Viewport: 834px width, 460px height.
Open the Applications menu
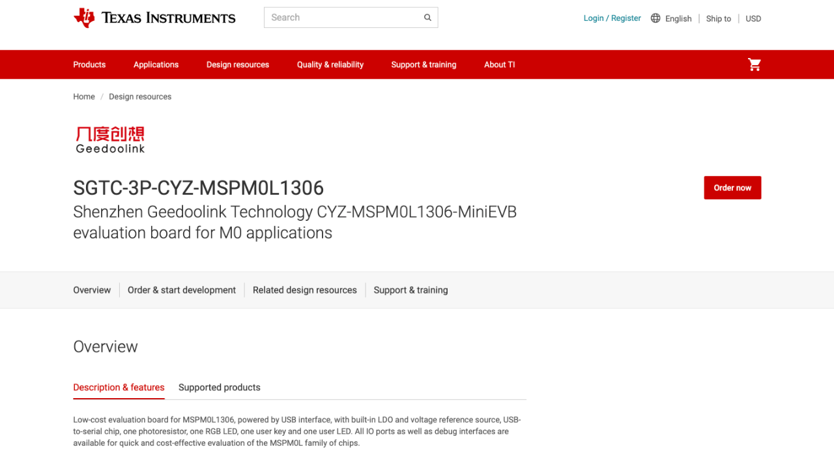tap(156, 65)
